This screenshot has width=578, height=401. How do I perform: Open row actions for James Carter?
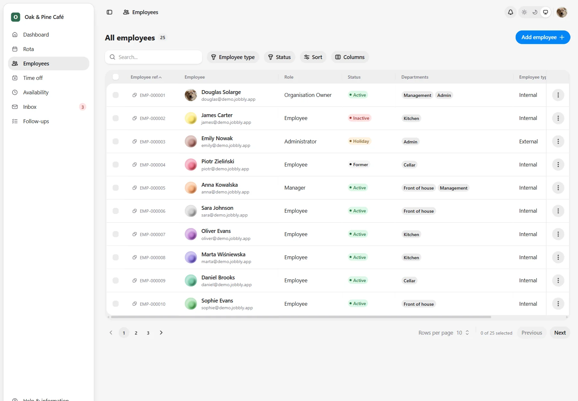[x=558, y=118]
